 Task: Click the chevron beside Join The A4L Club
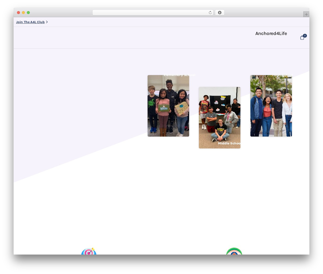tap(47, 22)
